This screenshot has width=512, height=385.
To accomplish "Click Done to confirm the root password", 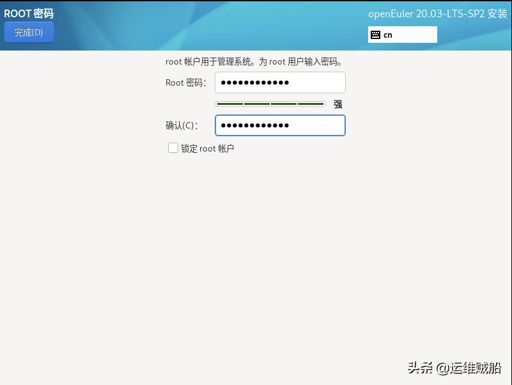I will tap(28, 32).
